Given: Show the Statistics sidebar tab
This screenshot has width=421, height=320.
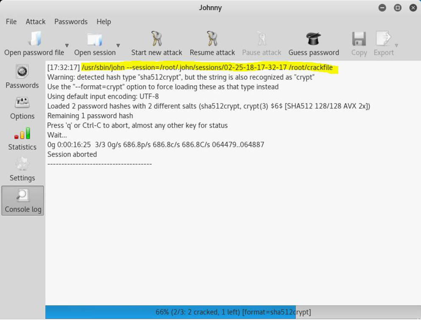Looking at the screenshot, I should (x=22, y=139).
